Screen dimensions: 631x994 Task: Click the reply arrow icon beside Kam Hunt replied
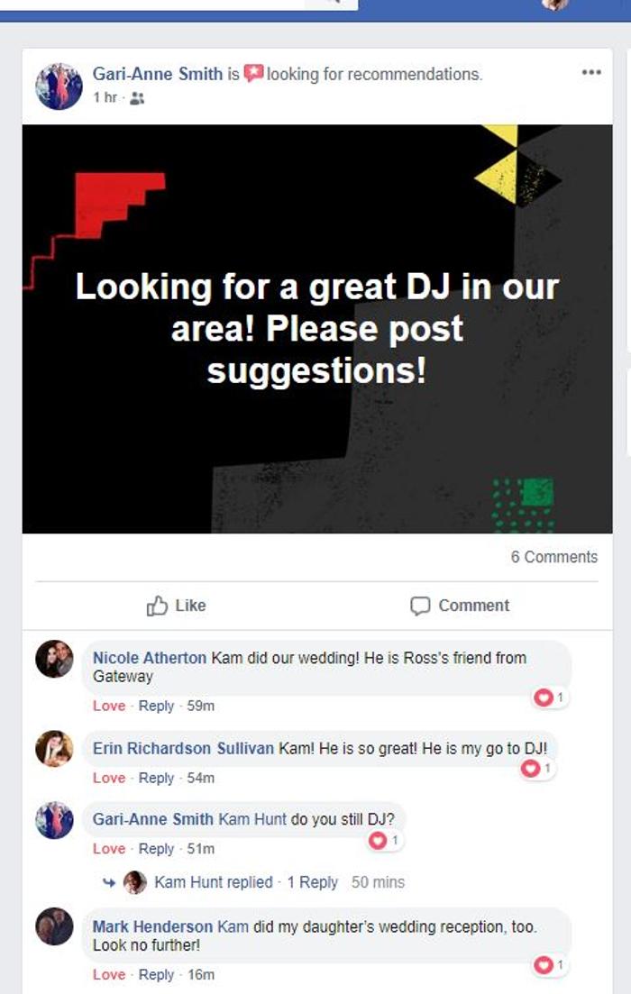tap(109, 882)
